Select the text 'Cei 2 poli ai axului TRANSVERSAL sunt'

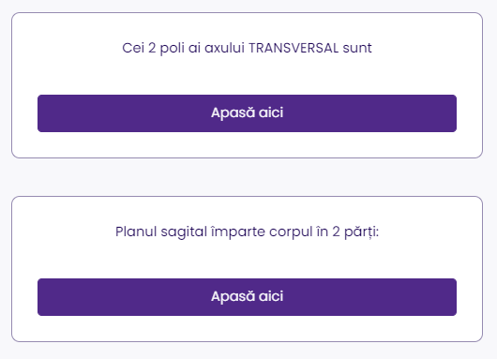pos(247,48)
